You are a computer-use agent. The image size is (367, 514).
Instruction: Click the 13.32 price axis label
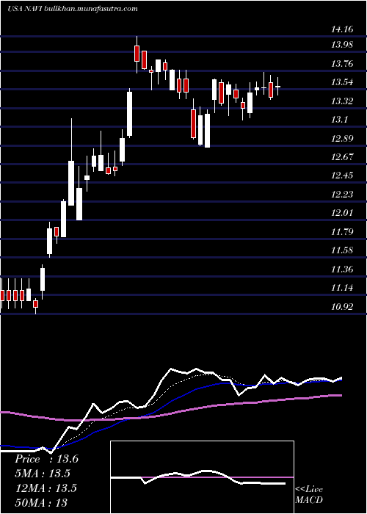click(342, 101)
